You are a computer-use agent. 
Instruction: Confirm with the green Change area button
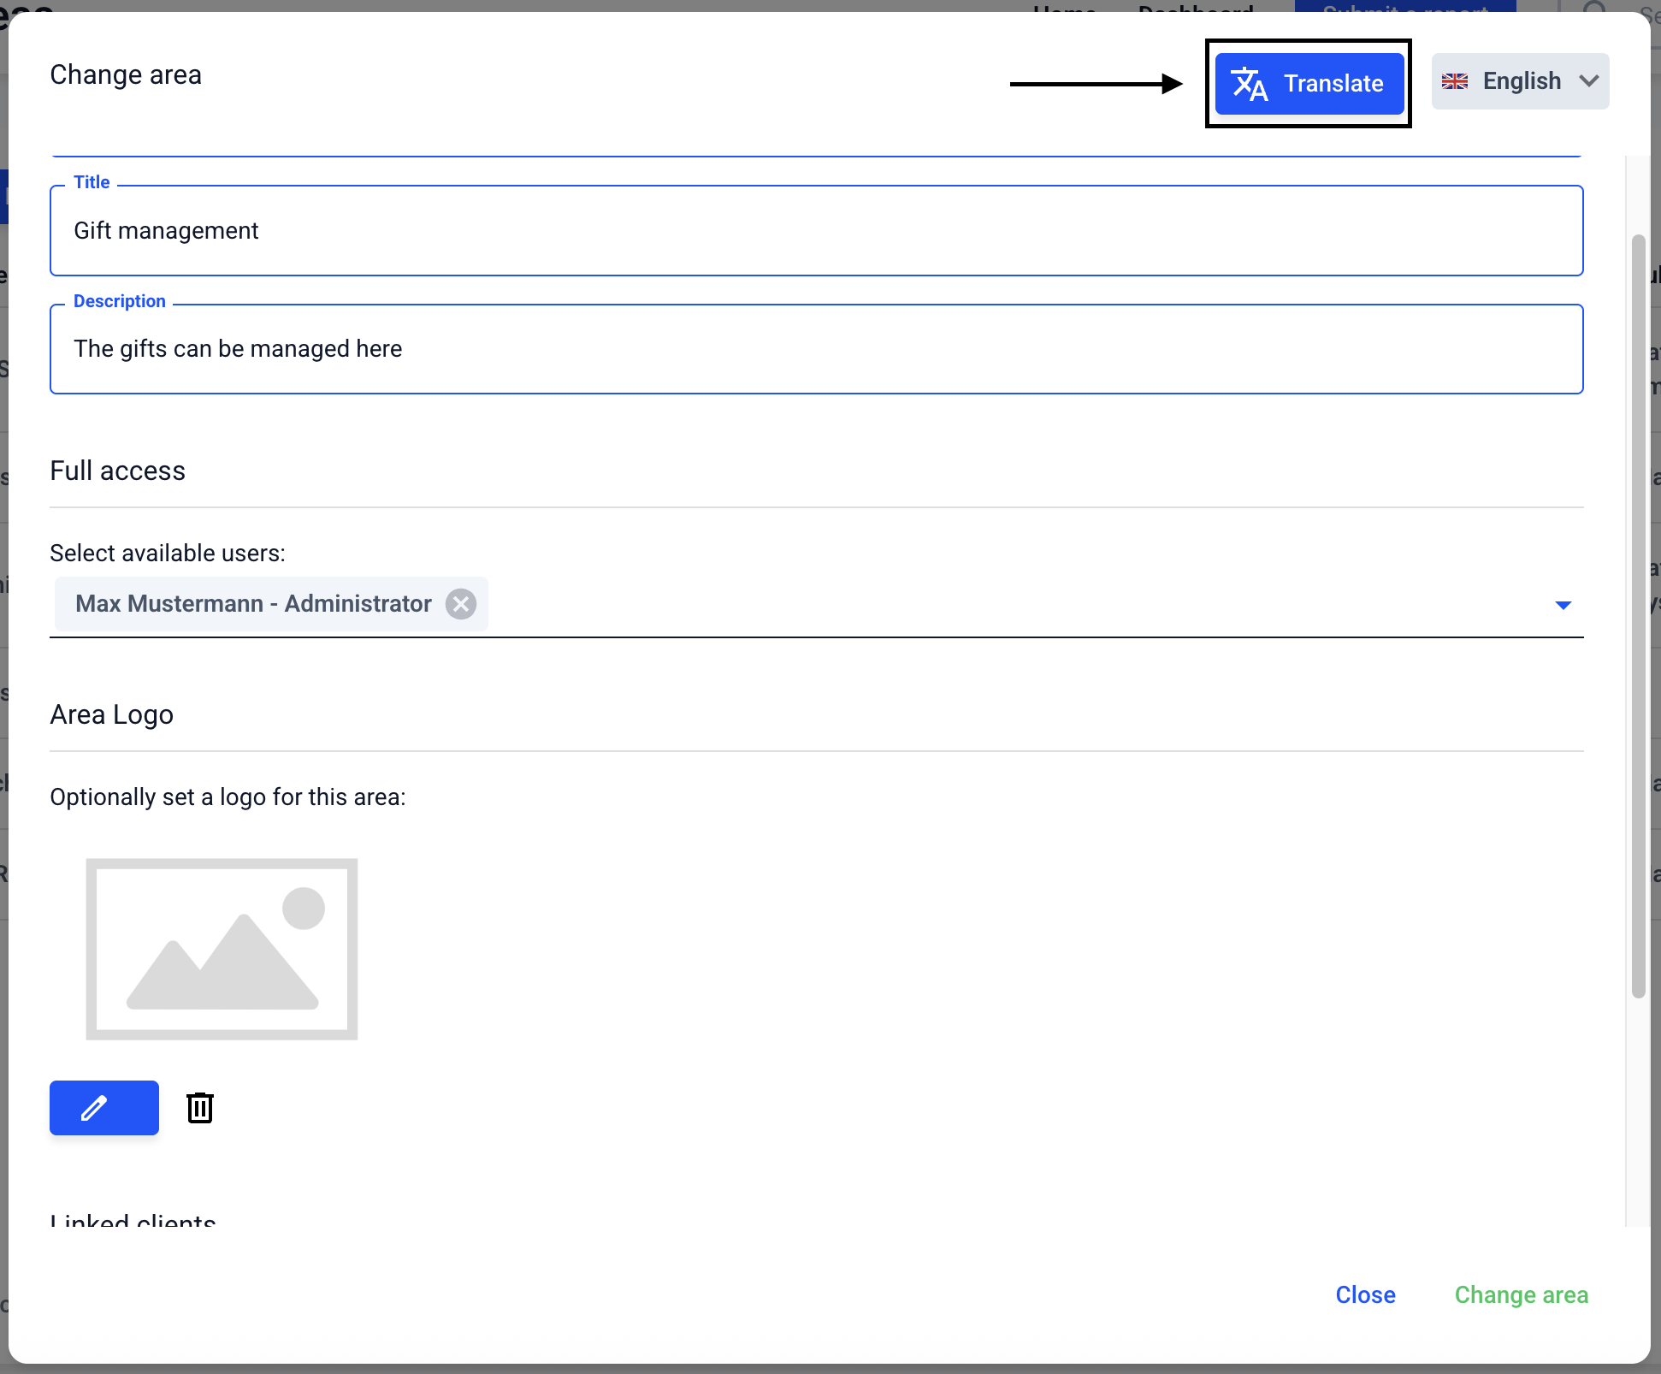1521,1294
